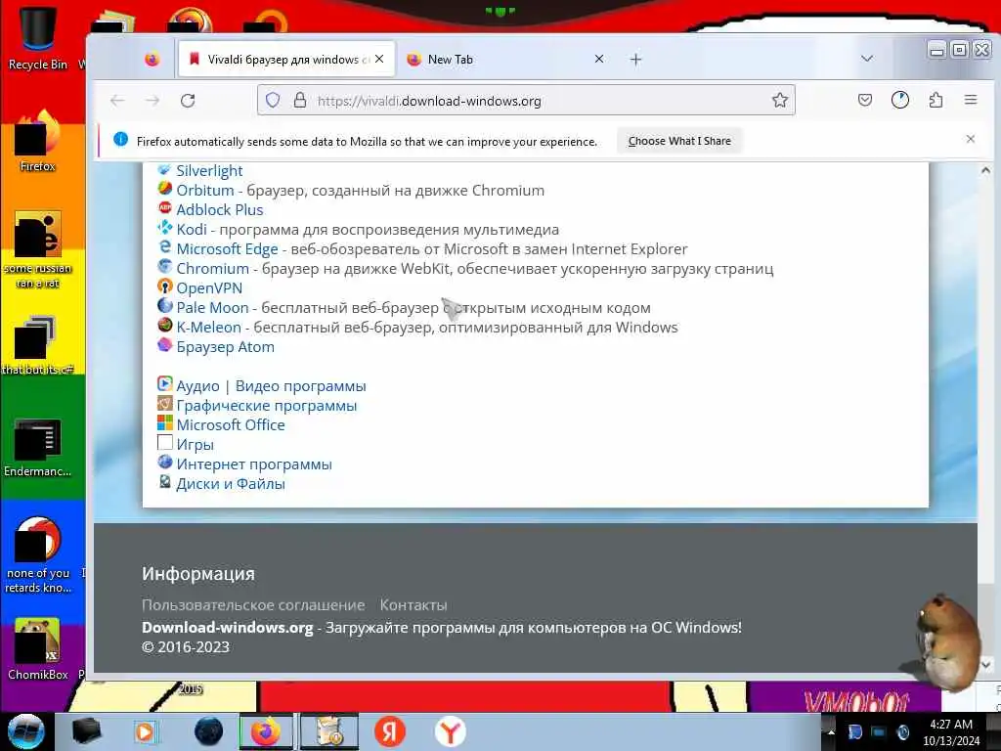The image size is (1001, 751).
Task: Open the Графические программы category
Action: coord(266,406)
